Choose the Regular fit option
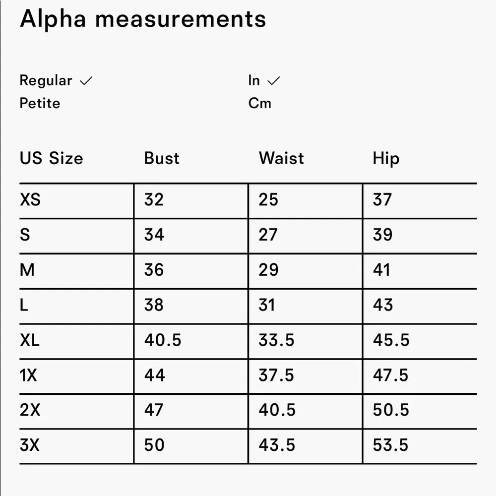Viewport: 496px width, 496px height. (x=46, y=80)
